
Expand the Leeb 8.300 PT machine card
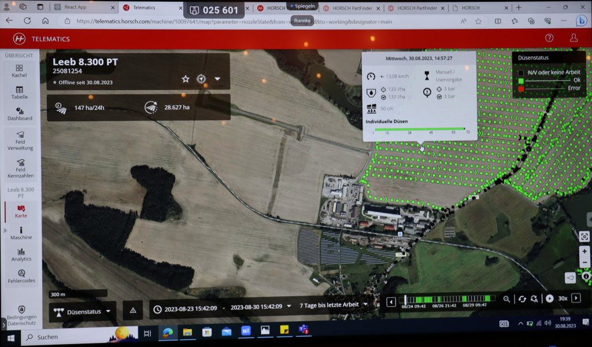coord(217,79)
